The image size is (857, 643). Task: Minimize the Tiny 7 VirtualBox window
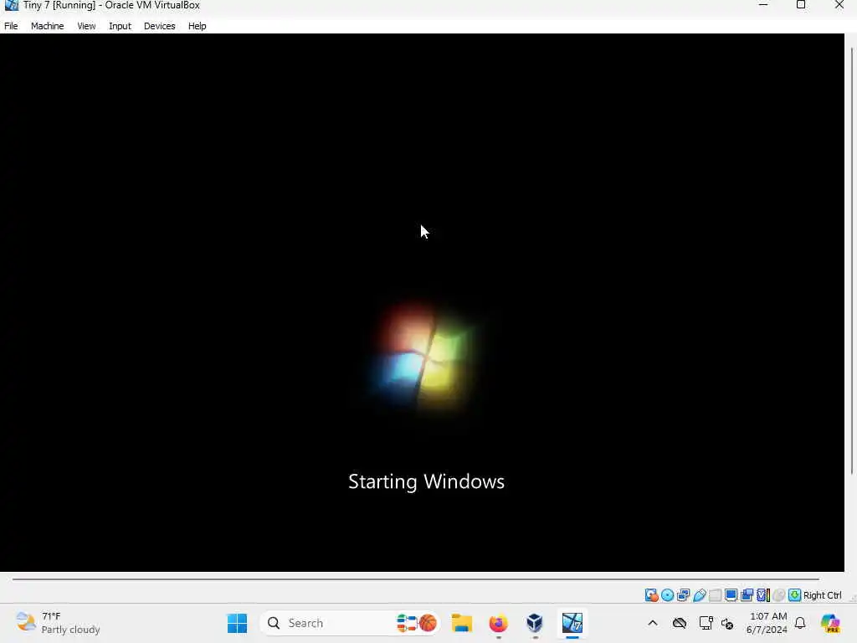763,5
